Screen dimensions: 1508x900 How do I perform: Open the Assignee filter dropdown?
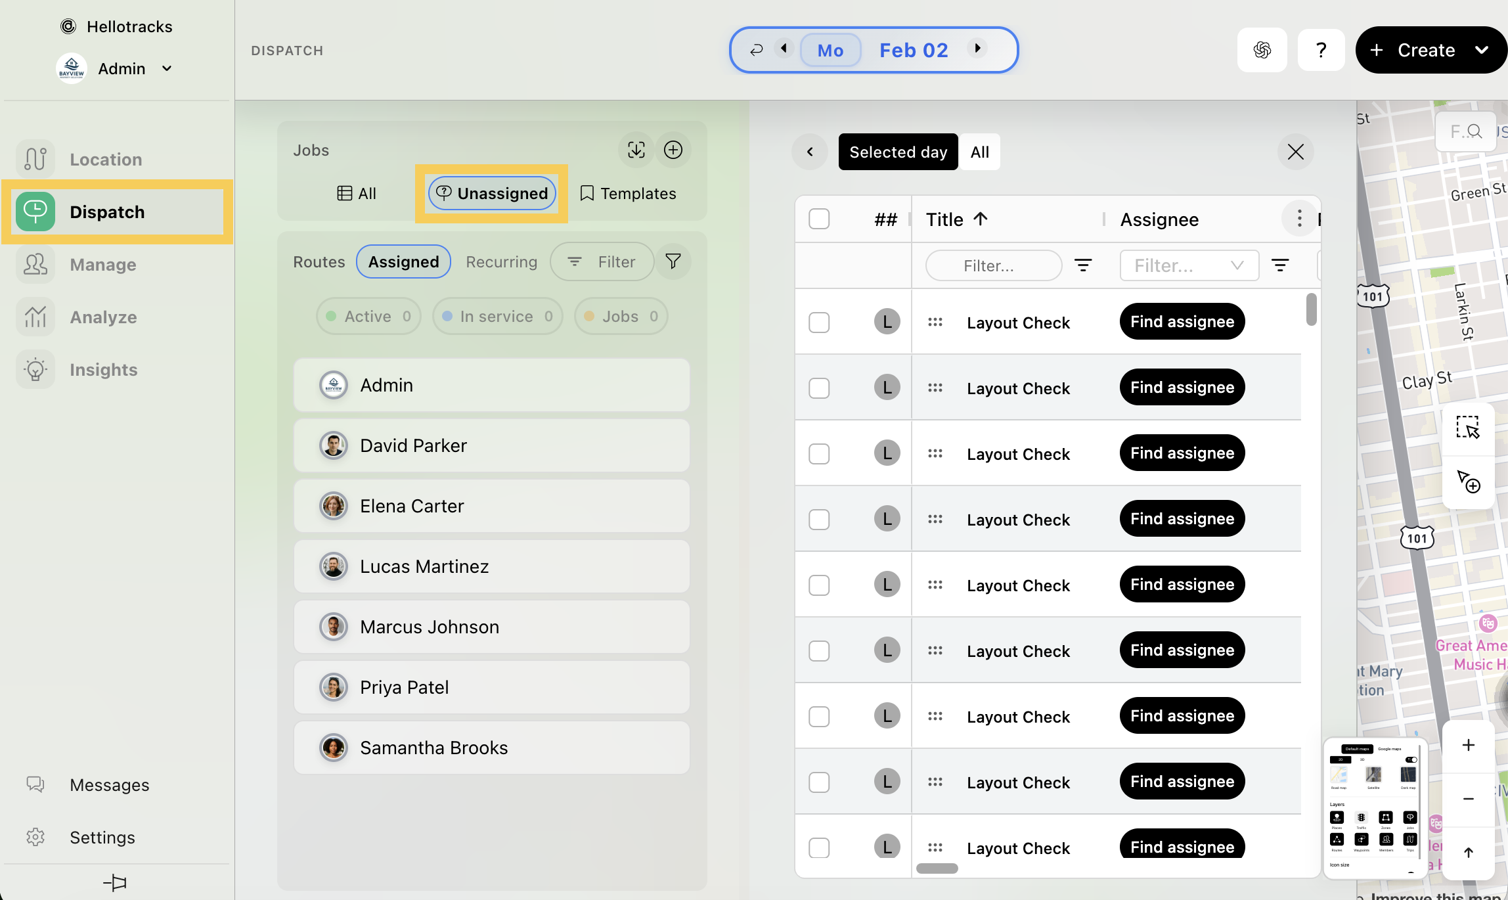1189,265
